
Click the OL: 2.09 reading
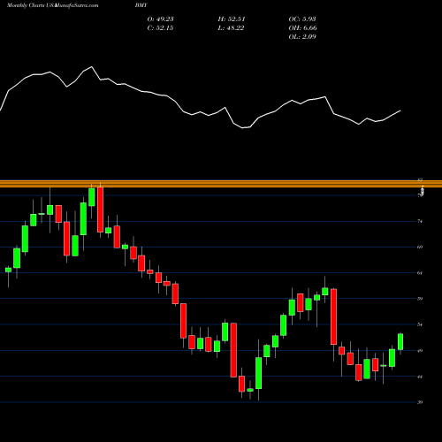pyautogui.click(x=302, y=37)
